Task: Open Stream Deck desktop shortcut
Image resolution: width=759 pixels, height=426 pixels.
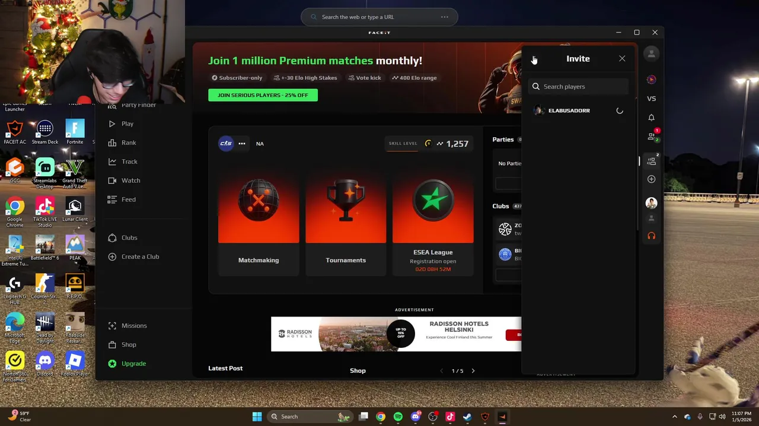Action: (x=45, y=133)
